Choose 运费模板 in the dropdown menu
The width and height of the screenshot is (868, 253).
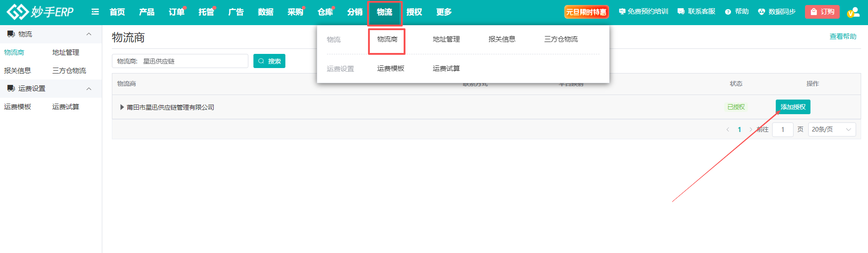390,69
